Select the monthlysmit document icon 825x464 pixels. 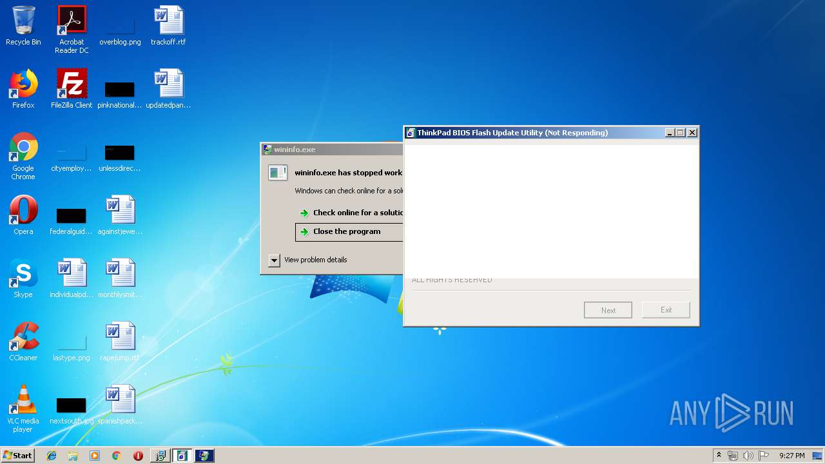(x=120, y=278)
